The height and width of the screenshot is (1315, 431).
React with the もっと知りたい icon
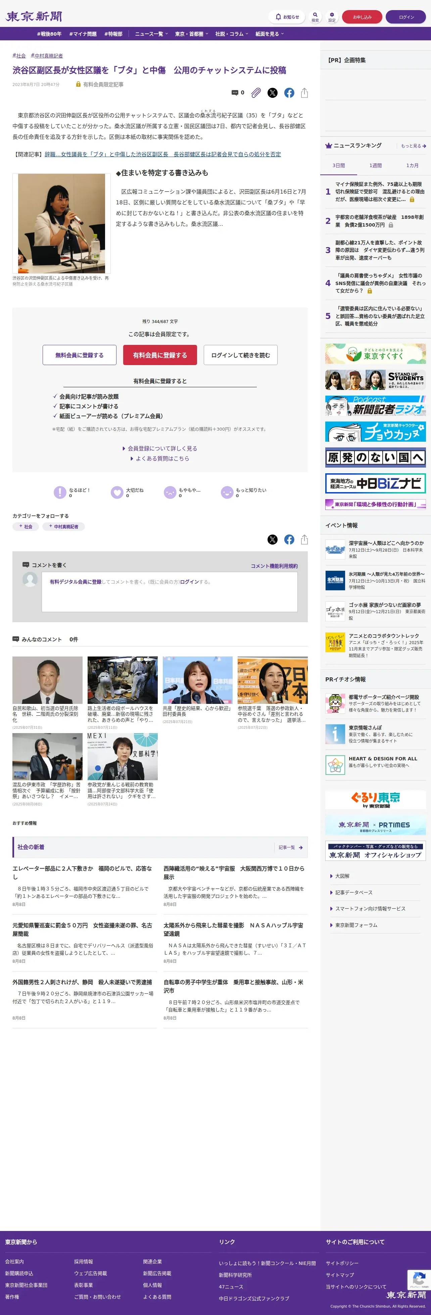tap(227, 492)
